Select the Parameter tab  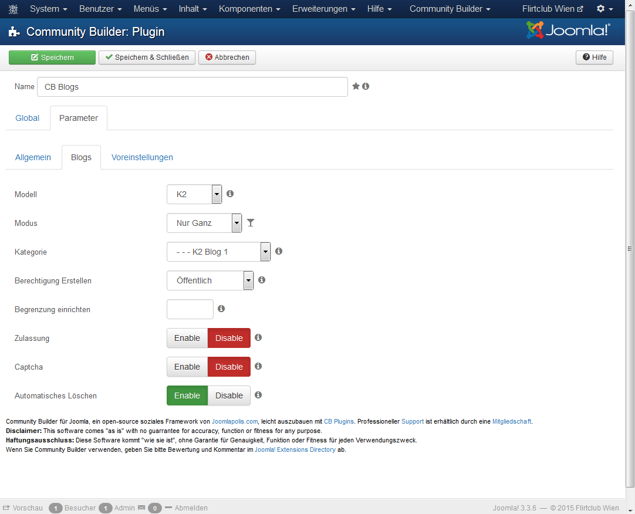click(79, 118)
